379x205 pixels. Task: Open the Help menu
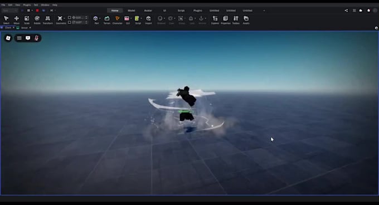tap(55, 5)
